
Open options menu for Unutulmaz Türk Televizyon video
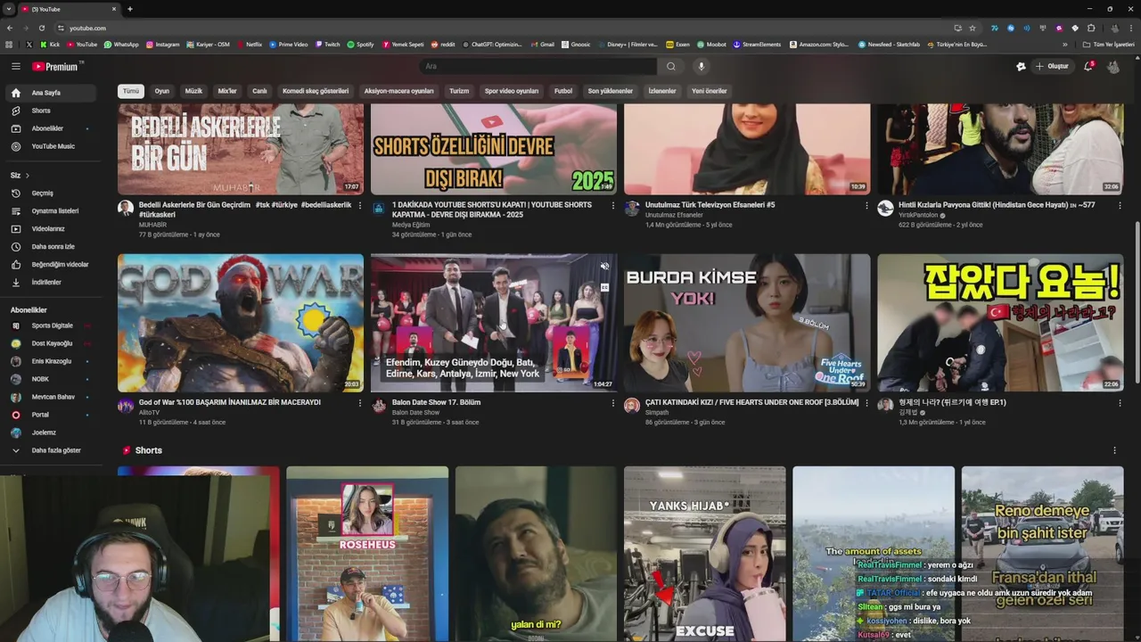(866, 205)
